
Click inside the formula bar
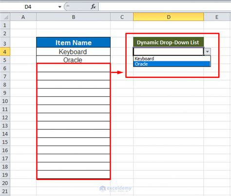(164, 7)
